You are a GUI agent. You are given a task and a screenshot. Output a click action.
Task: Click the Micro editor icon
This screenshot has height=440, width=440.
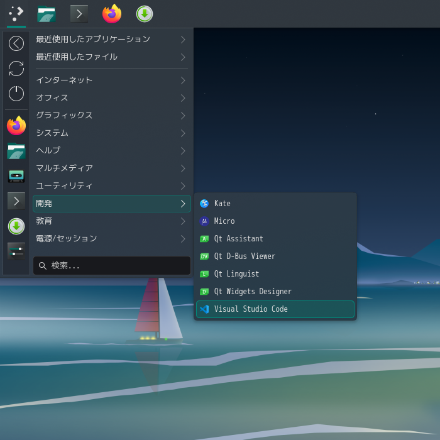[204, 221]
